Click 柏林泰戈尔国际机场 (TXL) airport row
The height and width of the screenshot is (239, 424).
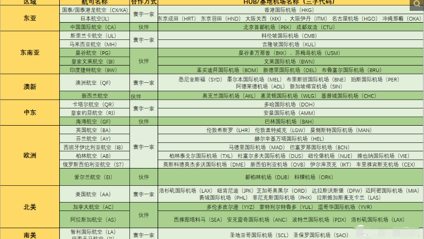pyautogui.click(x=291, y=156)
